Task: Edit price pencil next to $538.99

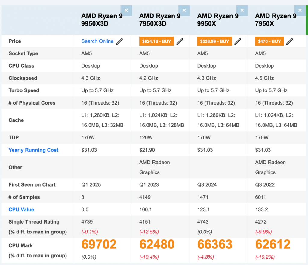Action: [238, 41]
